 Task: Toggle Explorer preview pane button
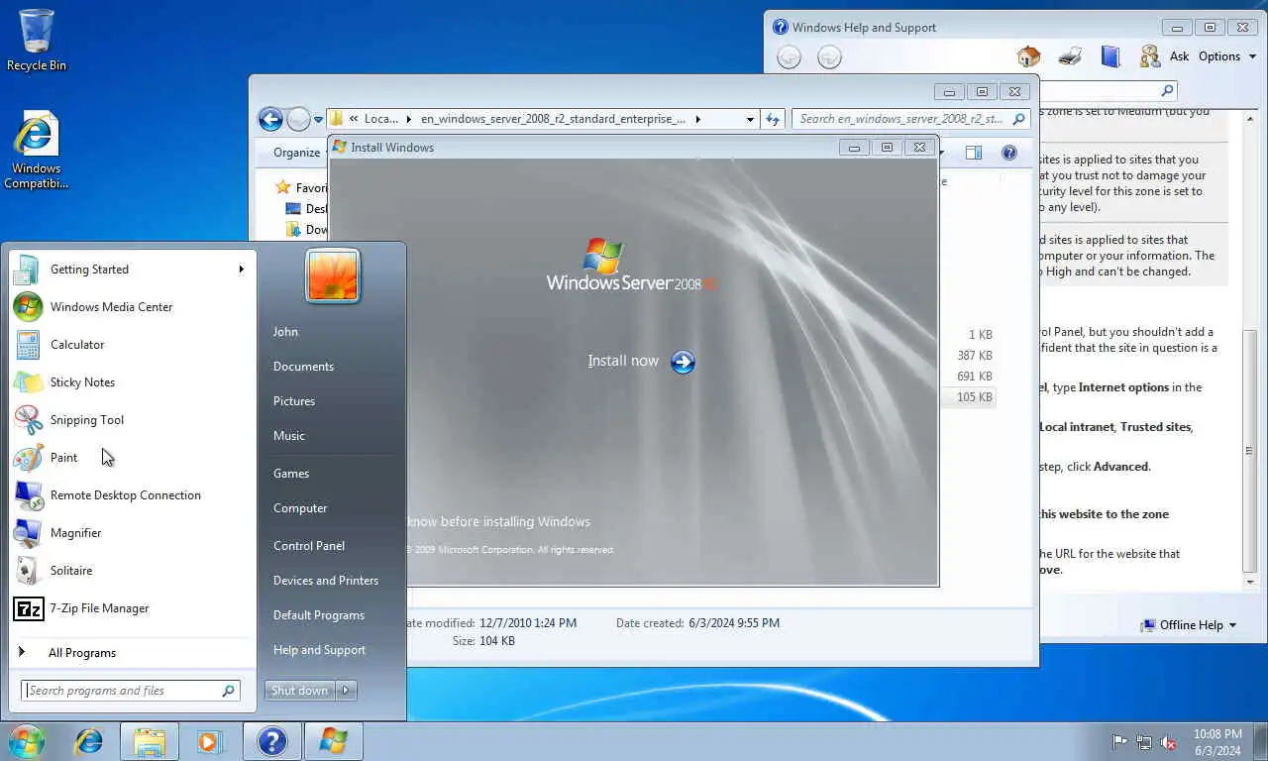974,153
